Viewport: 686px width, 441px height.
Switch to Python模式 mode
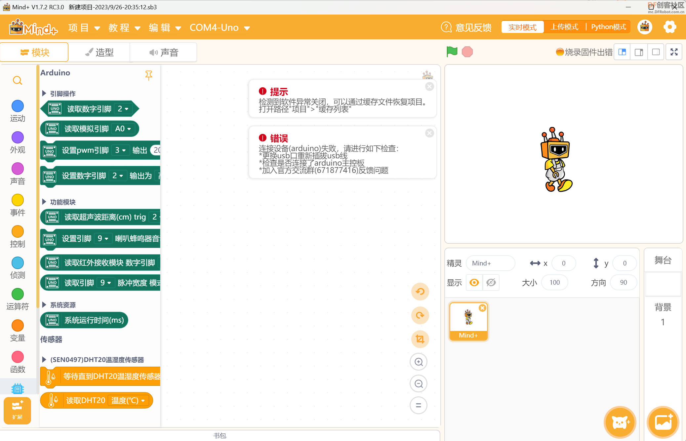click(609, 27)
